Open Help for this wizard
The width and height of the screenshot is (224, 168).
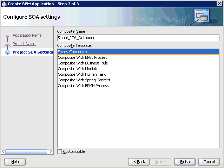coord(15,162)
